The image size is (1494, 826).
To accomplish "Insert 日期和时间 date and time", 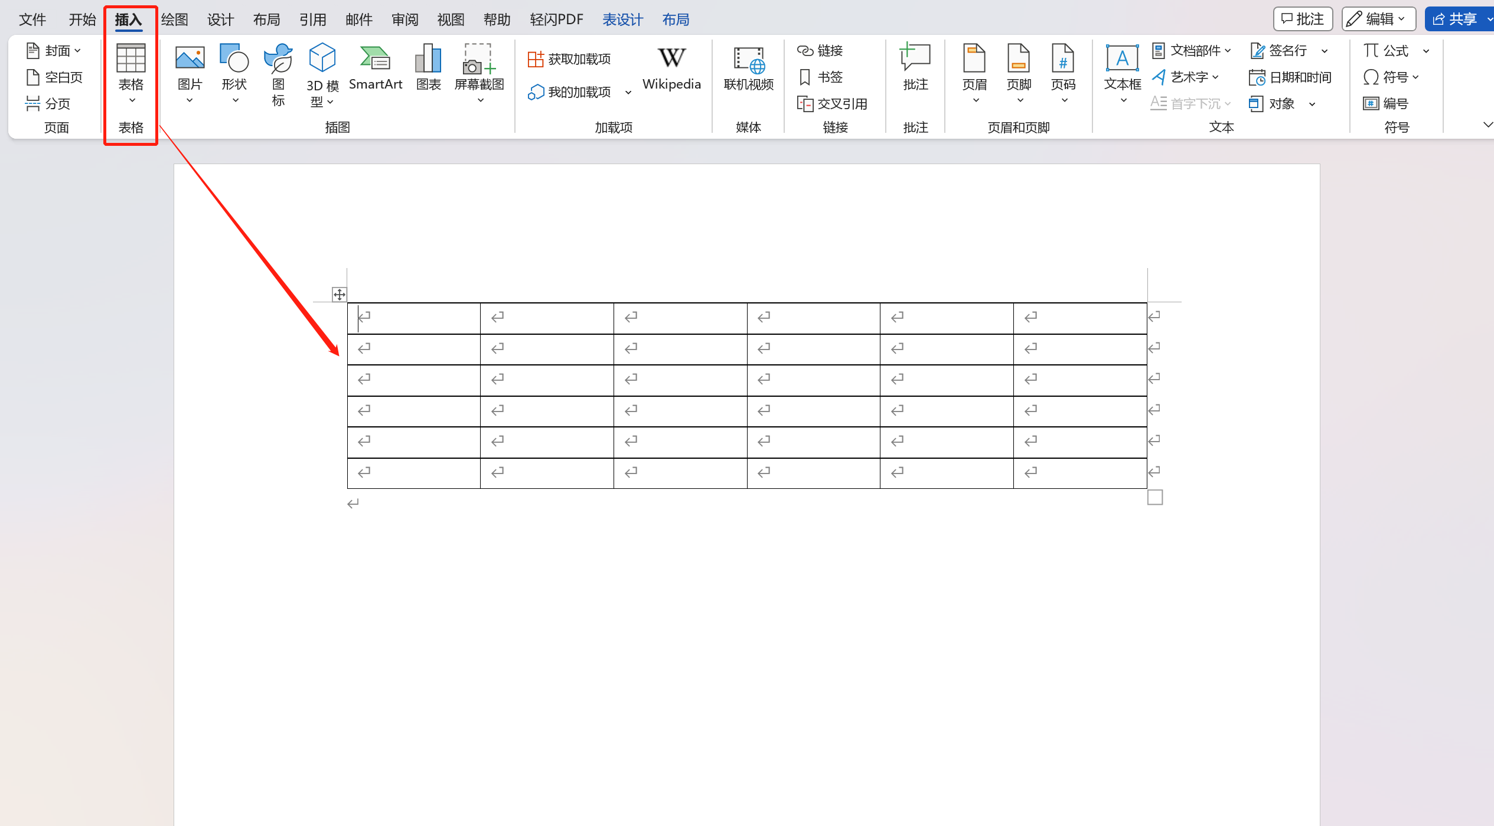I will click(x=1290, y=77).
